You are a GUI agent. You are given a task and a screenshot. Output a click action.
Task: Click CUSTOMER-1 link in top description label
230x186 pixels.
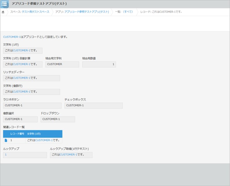coord(12,37)
